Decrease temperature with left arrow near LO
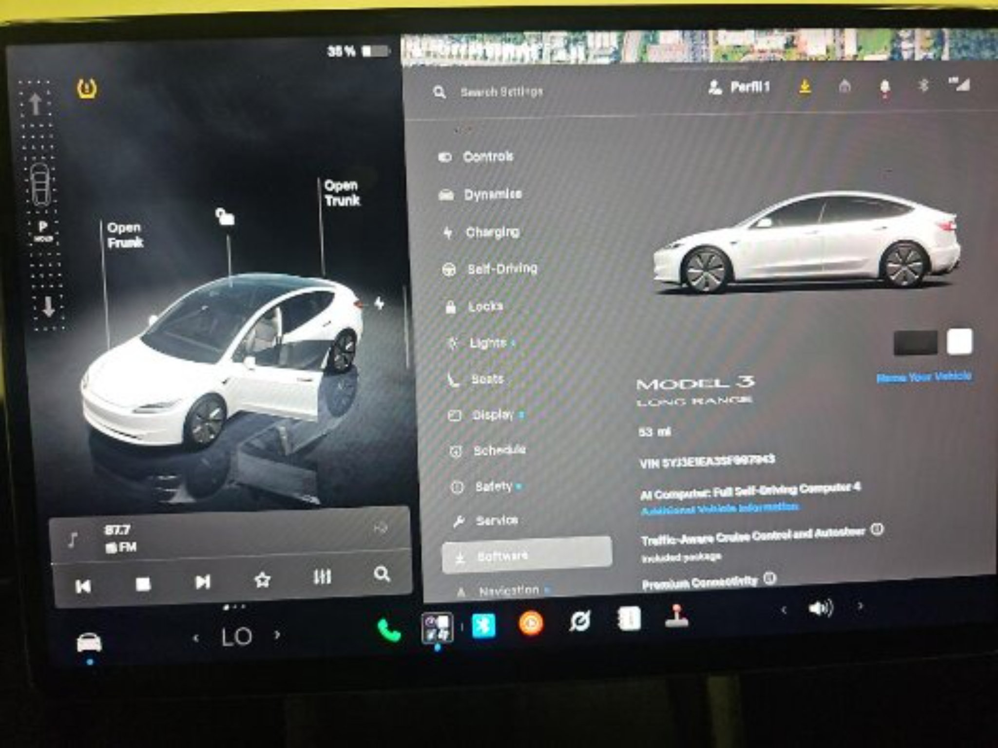Viewport: 998px width, 748px height. [196, 638]
